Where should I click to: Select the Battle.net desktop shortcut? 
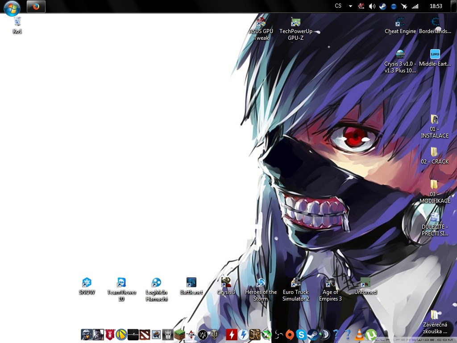pyautogui.click(x=191, y=286)
